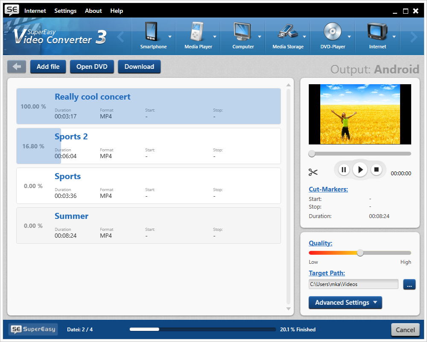Image resolution: width=427 pixels, height=342 pixels.
Task: Click the Add file button
Action: (x=48, y=67)
